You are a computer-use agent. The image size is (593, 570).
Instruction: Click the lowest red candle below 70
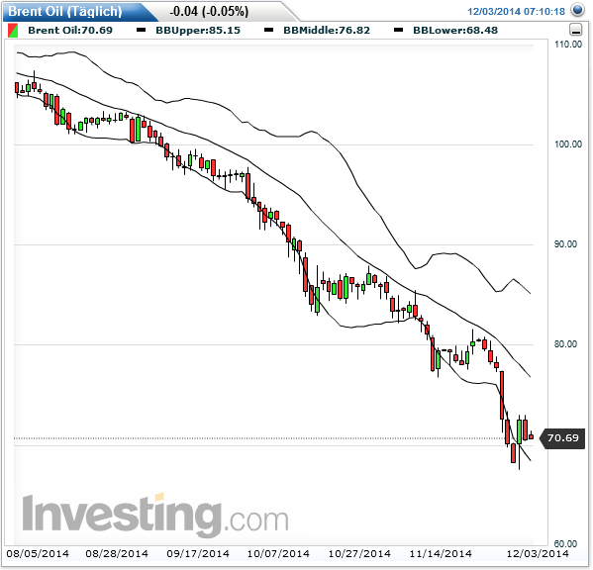[x=513, y=453]
